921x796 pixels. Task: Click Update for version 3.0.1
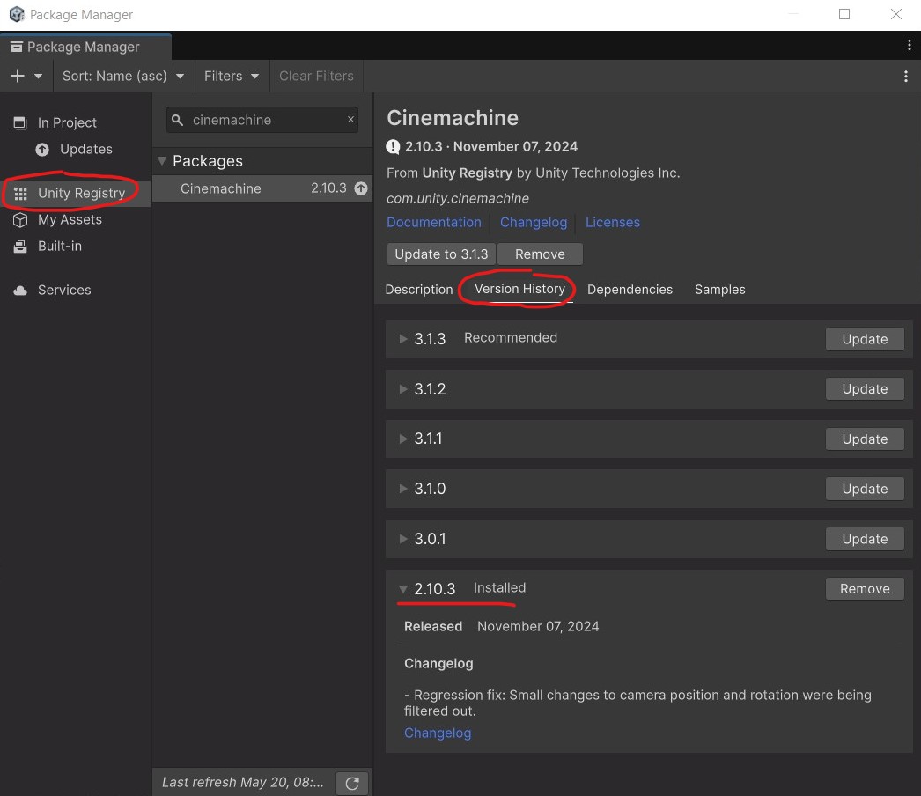[x=865, y=539]
